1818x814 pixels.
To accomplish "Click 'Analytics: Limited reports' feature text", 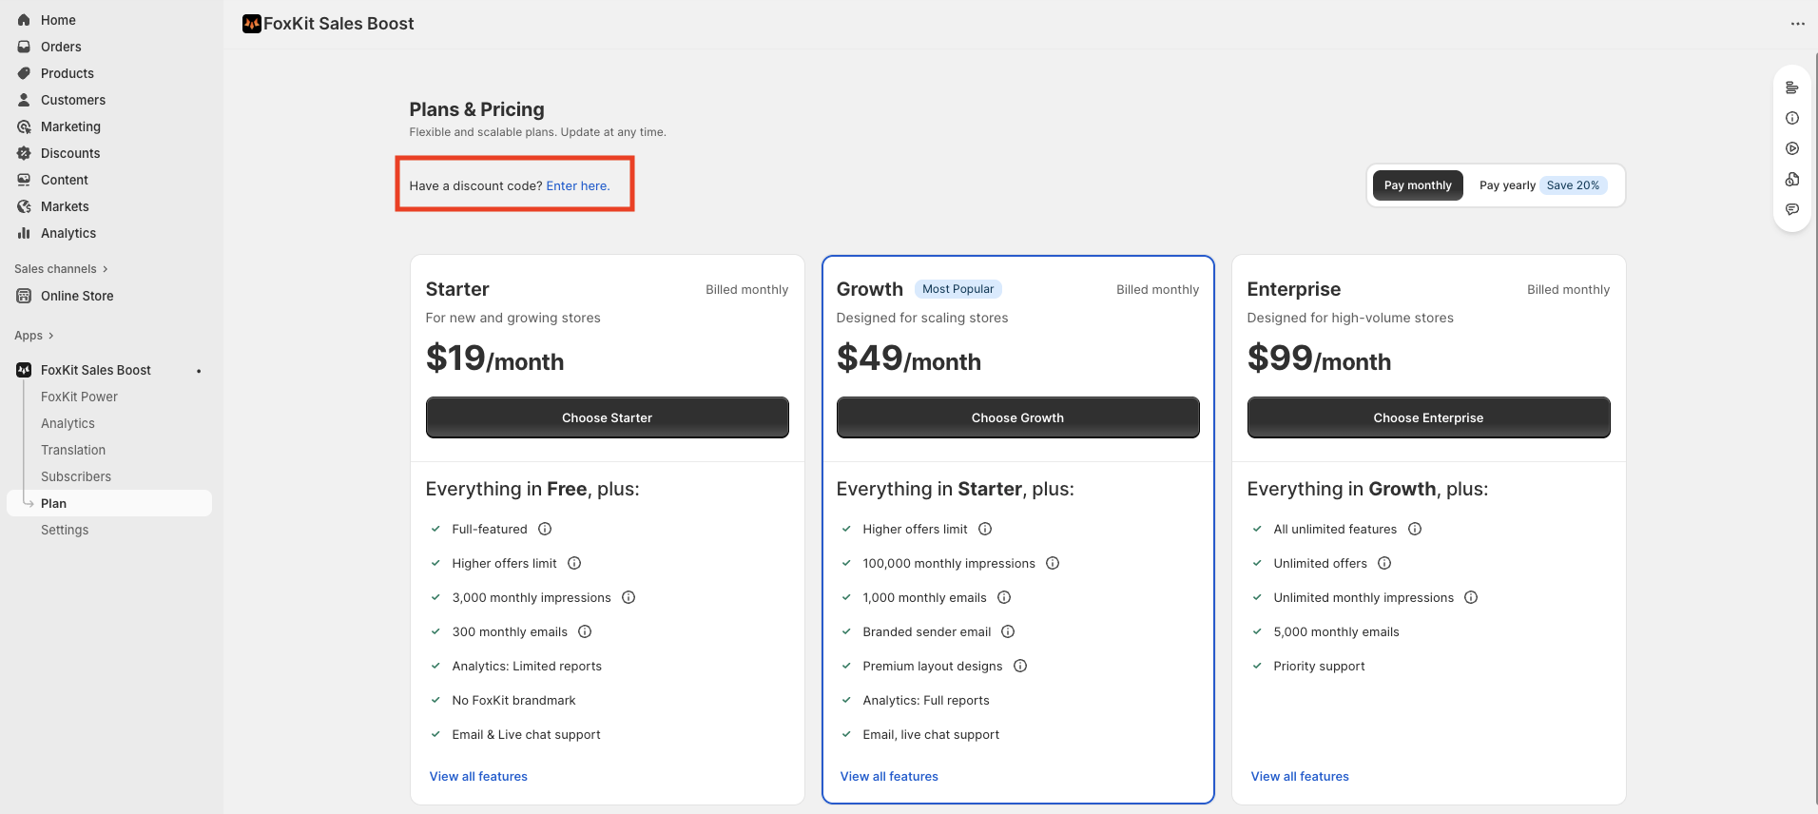I will (x=527, y=666).
